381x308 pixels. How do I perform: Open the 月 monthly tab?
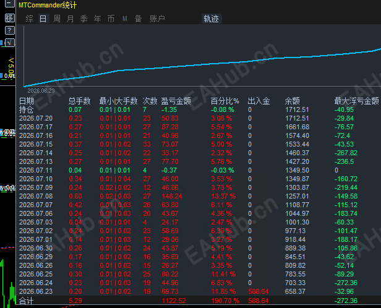click(x=71, y=19)
